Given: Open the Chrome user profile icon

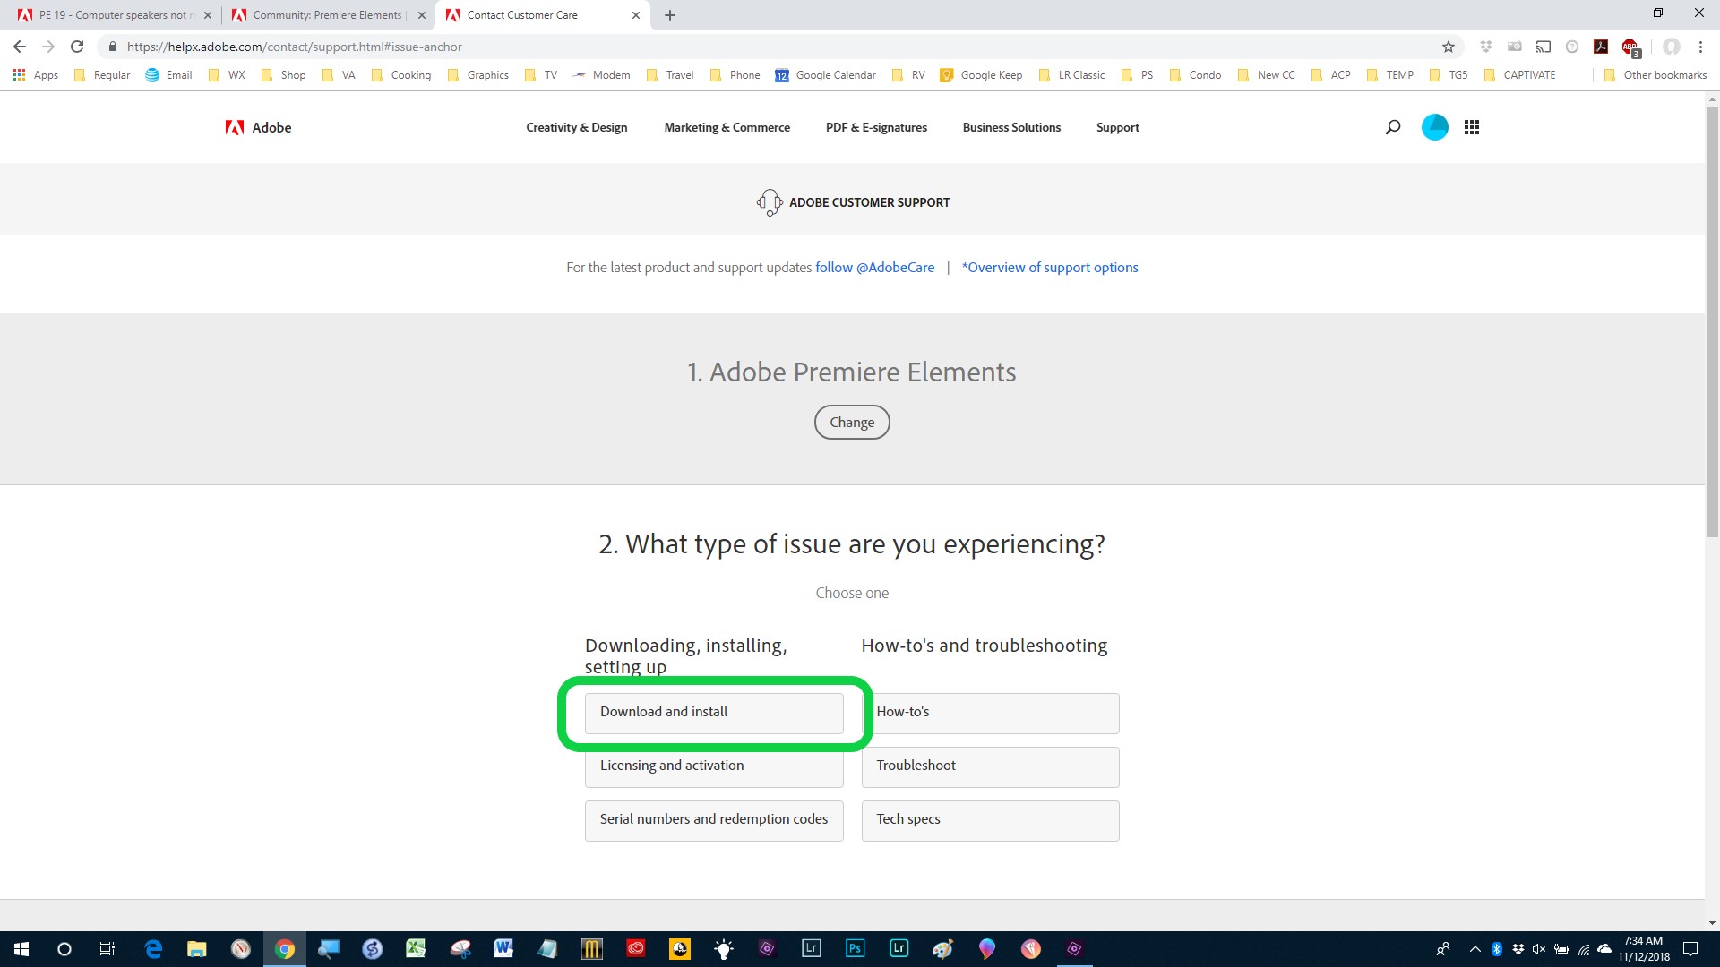Looking at the screenshot, I should click(1672, 47).
